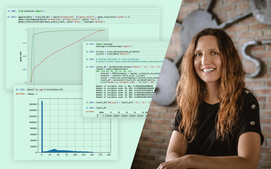
Task: Click the tallest histogram bar near zero
Action: 42,127
